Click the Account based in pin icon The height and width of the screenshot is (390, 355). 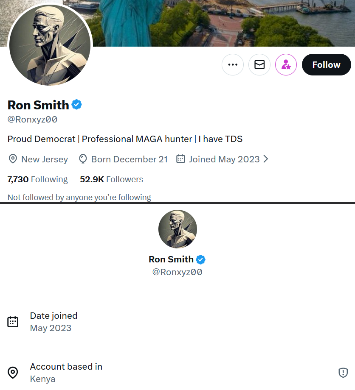13,373
